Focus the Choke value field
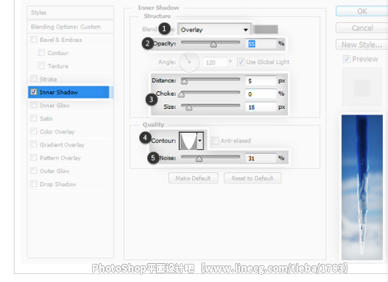This screenshot has height=282, width=388. [261, 94]
